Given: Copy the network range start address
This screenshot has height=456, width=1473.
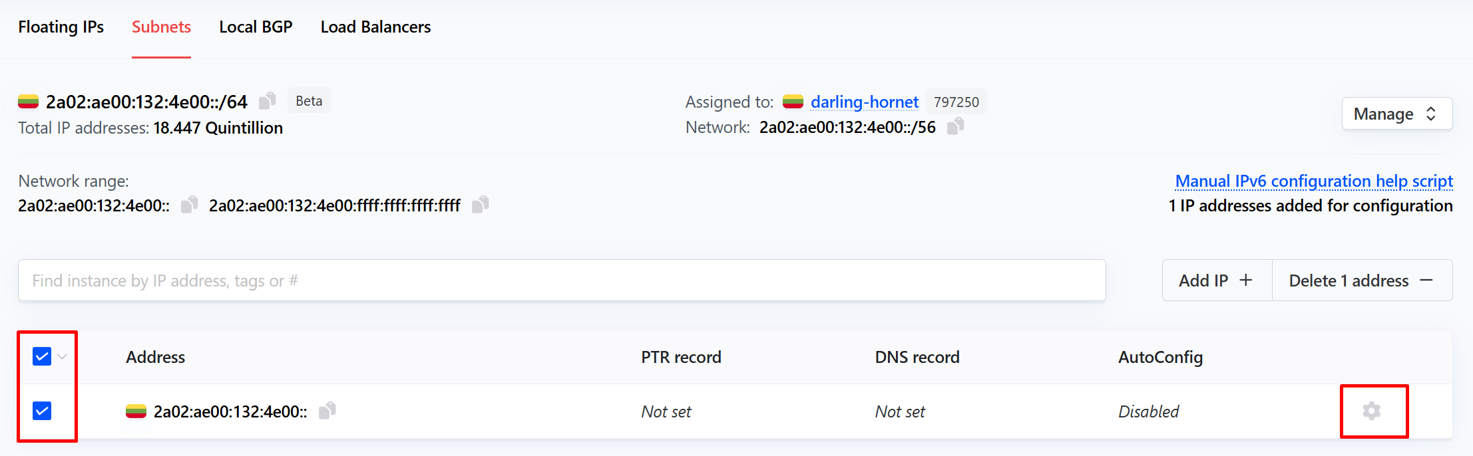Looking at the screenshot, I should tap(190, 205).
